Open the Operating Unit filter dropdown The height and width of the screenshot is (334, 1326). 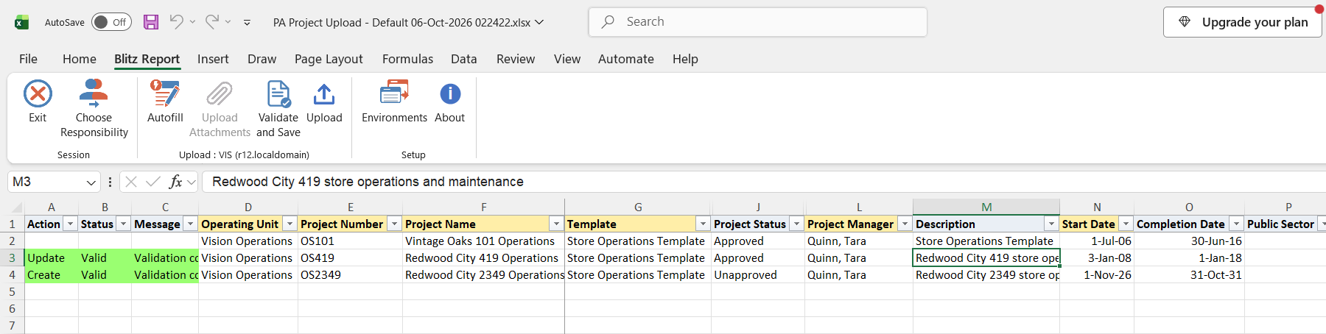[x=290, y=224]
